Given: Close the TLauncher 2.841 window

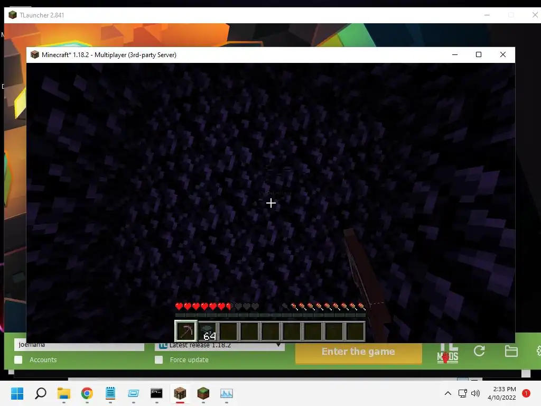Looking at the screenshot, I should coord(535,15).
